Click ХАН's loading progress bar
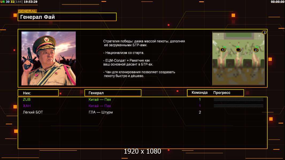 click(238, 106)
